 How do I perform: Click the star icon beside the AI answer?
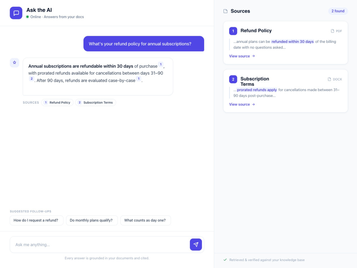(x=14, y=63)
